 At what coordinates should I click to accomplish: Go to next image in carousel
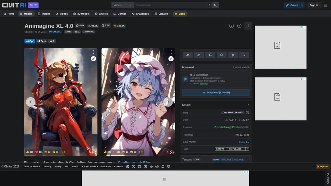coord(168,102)
